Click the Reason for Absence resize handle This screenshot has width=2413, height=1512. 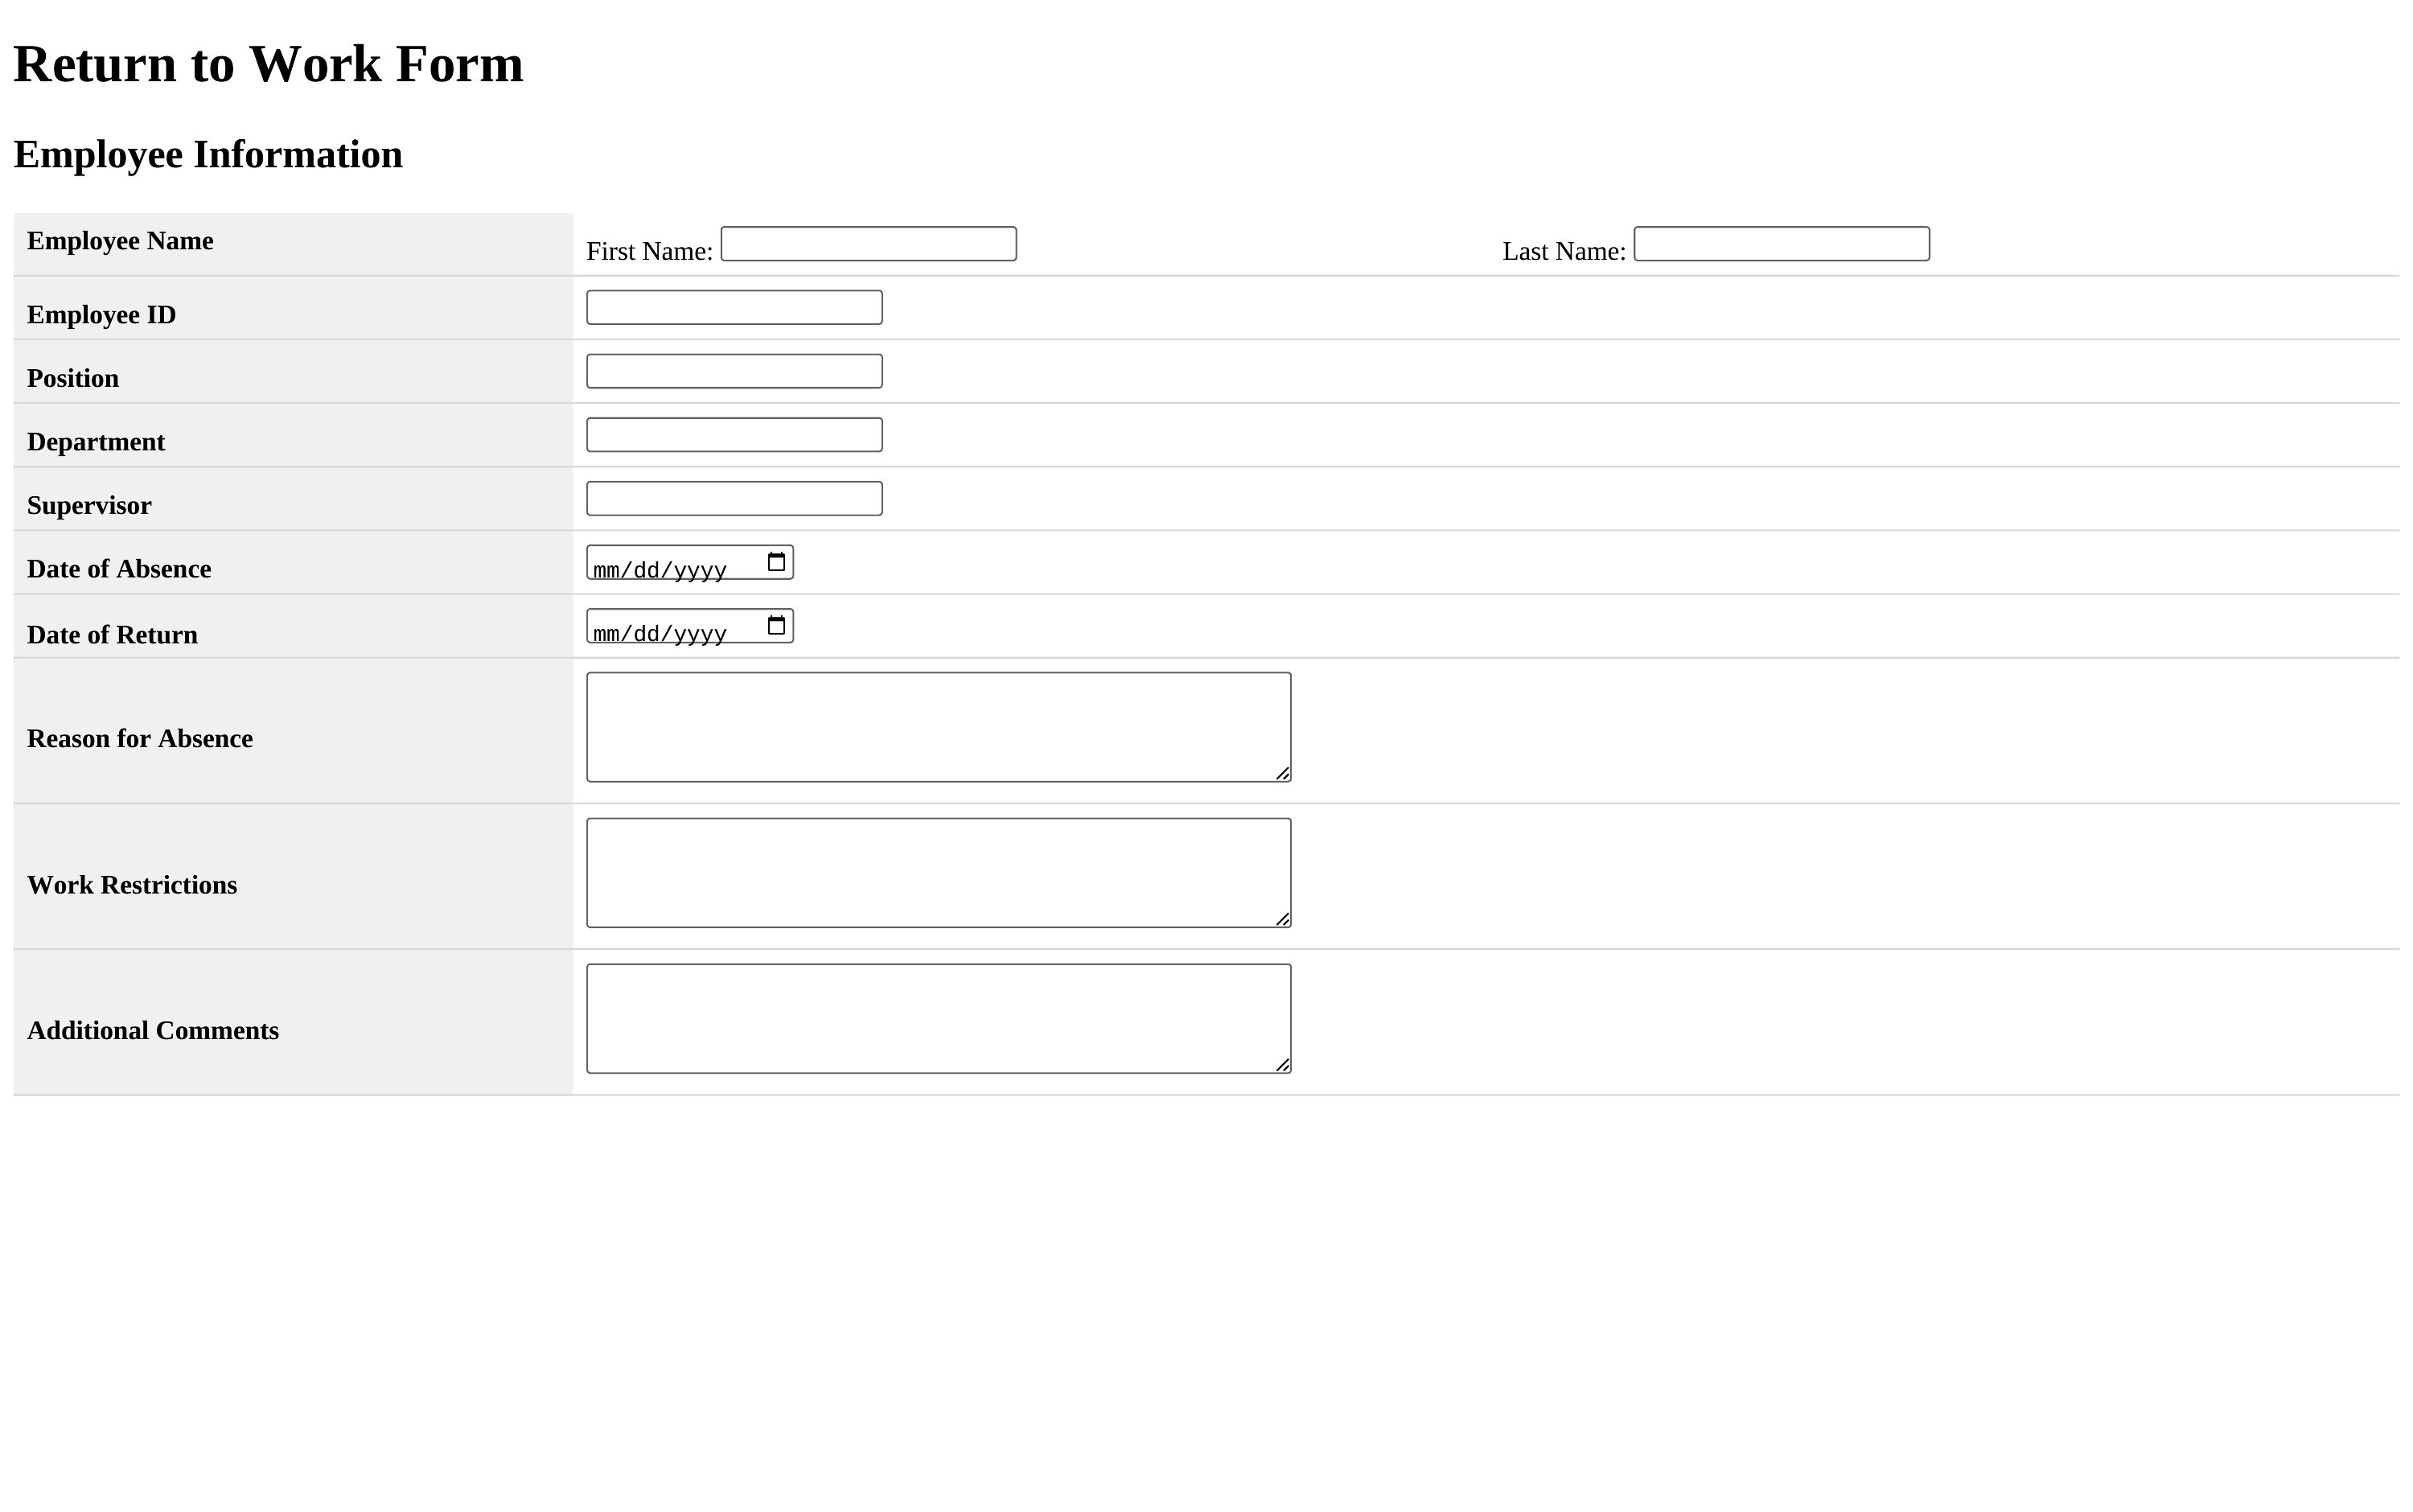click(1282, 773)
